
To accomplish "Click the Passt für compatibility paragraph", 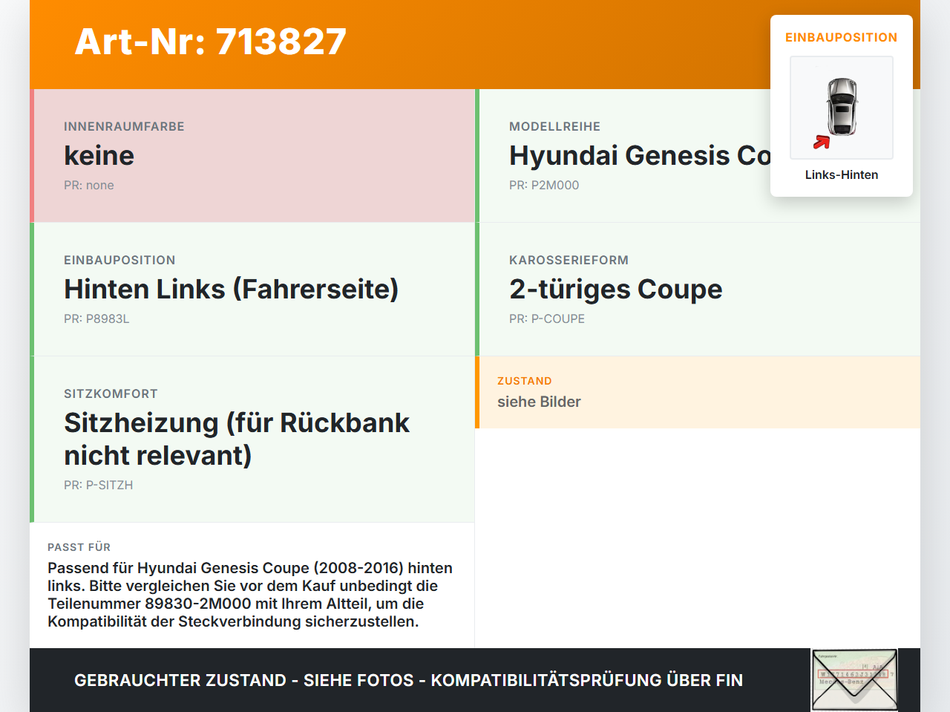I will (x=250, y=595).
